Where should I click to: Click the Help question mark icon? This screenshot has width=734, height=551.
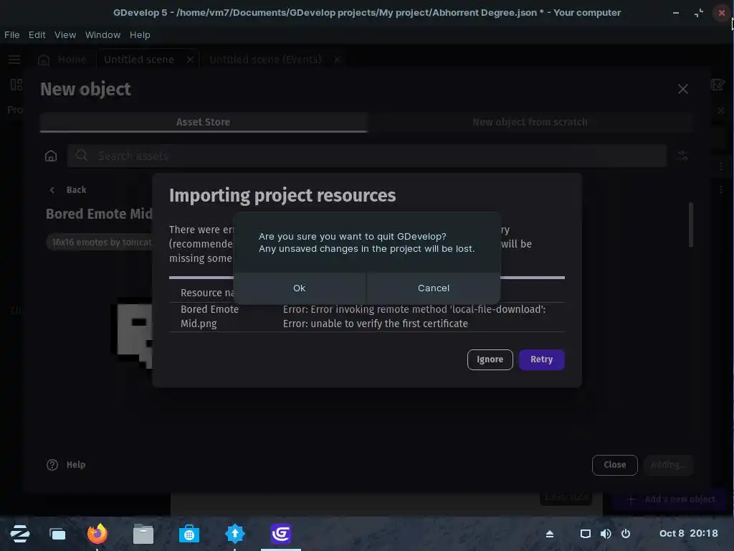coord(52,465)
